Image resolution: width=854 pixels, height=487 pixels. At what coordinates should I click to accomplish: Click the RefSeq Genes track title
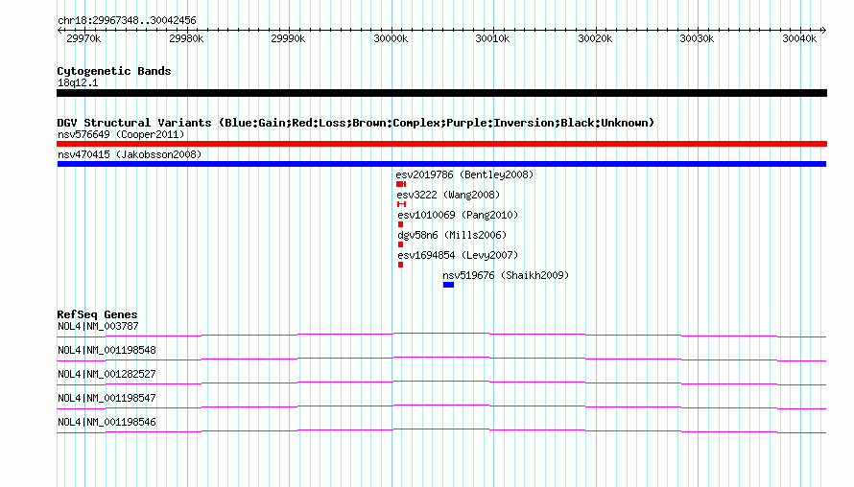[98, 314]
